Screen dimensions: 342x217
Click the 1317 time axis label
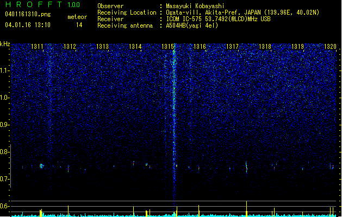[233, 47]
